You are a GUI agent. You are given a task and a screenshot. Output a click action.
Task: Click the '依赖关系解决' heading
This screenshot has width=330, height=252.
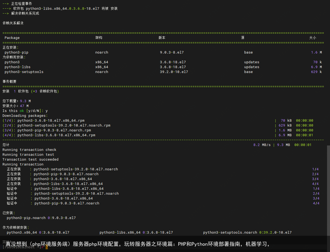pyautogui.click(x=13, y=23)
